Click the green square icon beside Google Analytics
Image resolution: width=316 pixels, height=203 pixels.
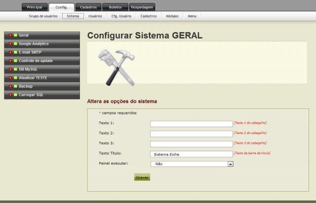tap(15, 44)
